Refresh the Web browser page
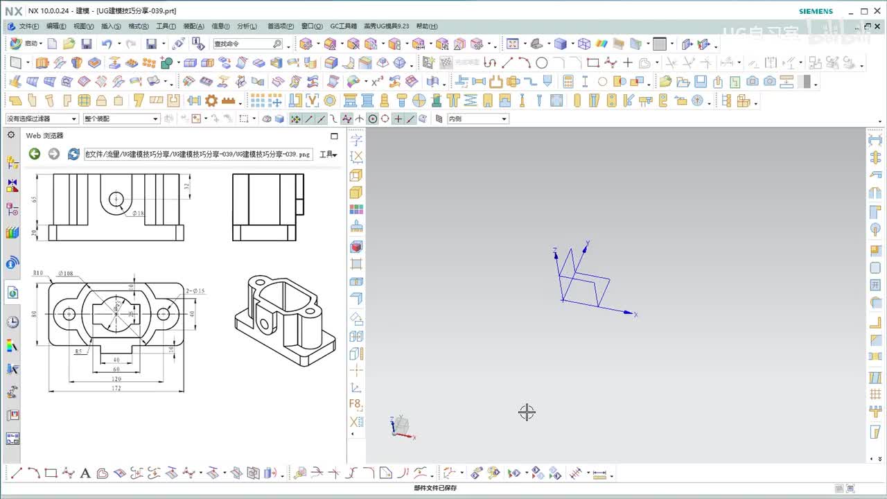Viewport: 887px width, 499px height. (73, 154)
